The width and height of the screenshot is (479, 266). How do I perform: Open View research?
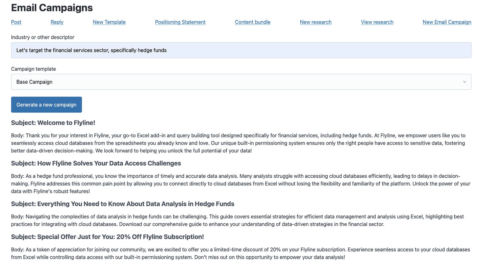[377, 22]
